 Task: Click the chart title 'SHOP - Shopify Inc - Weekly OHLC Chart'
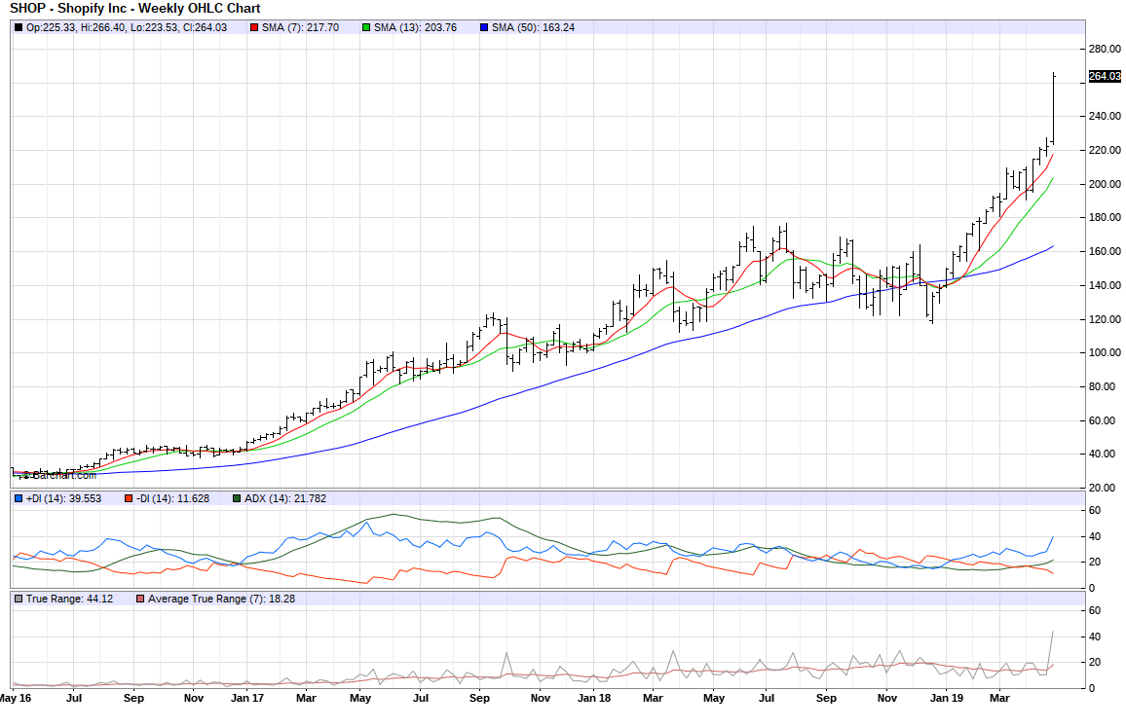[x=135, y=9]
